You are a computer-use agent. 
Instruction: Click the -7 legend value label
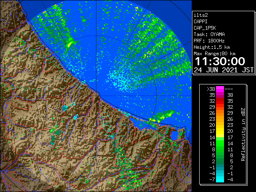click(x=212, y=180)
